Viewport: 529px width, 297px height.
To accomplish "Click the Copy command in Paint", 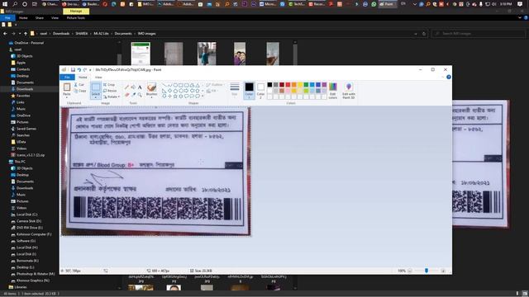I will (x=79, y=91).
